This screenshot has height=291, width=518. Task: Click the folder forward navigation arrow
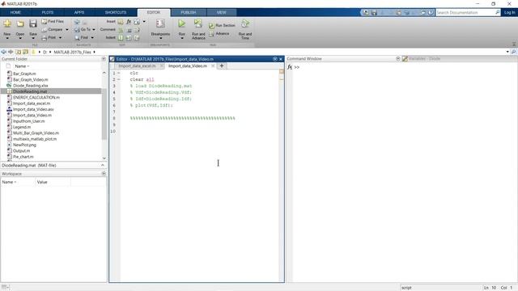(11, 52)
